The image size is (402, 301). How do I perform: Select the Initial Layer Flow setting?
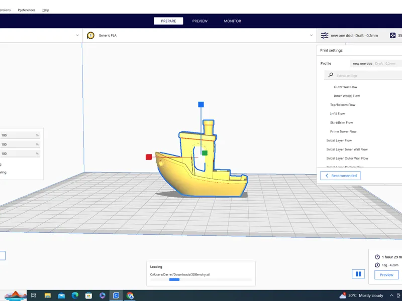(x=339, y=140)
